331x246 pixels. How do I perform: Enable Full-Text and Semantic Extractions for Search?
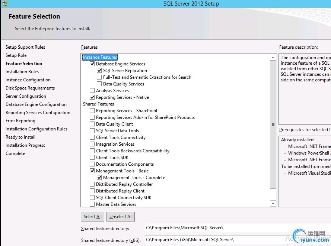[99, 77]
